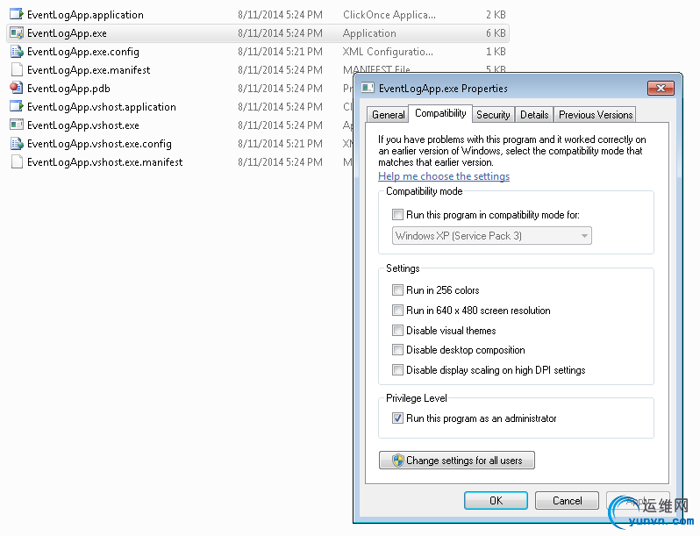Select the EventLogApp.exe.manifest file name
This screenshot has width=700, height=536.
point(89,70)
